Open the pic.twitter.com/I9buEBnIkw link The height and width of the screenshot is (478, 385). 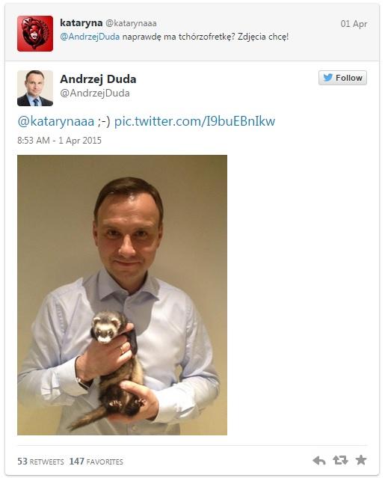coord(194,121)
